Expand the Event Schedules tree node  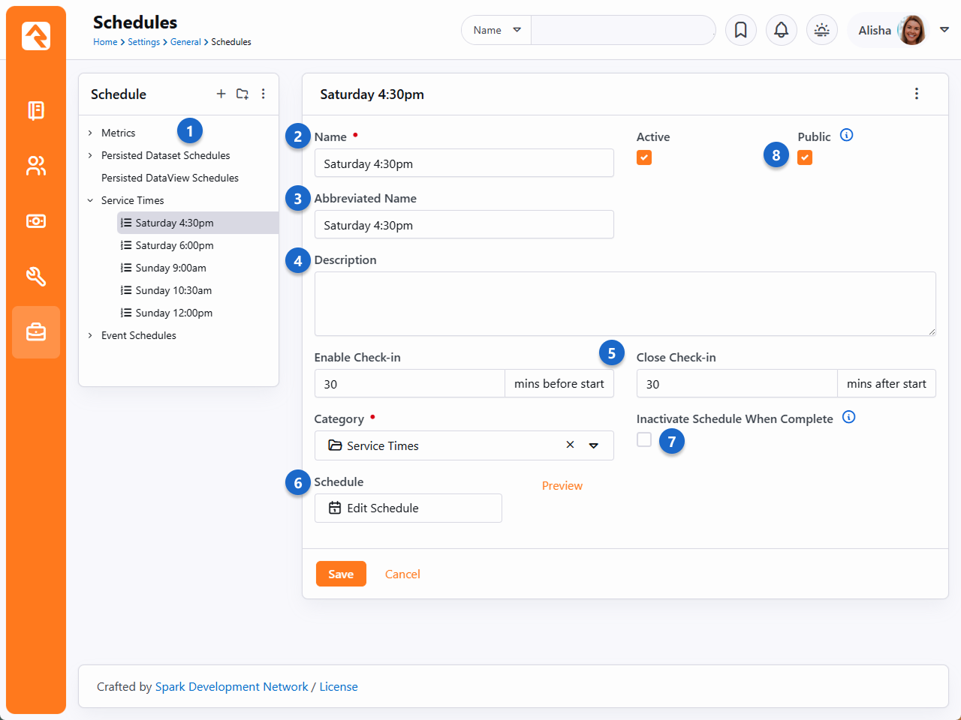(90, 335)
